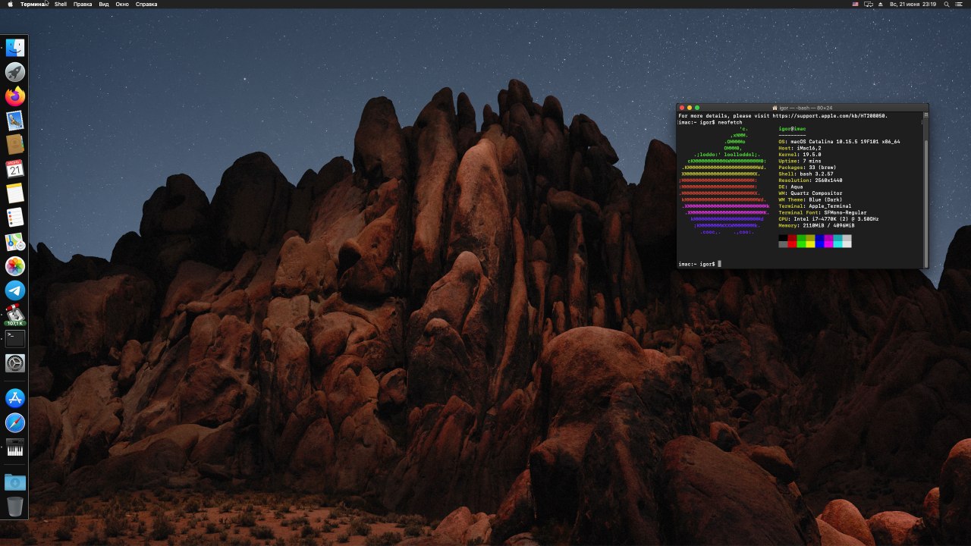Click the "igor@imac" neofetch header
Screen dimensions: 971x546
coord(792,129)
